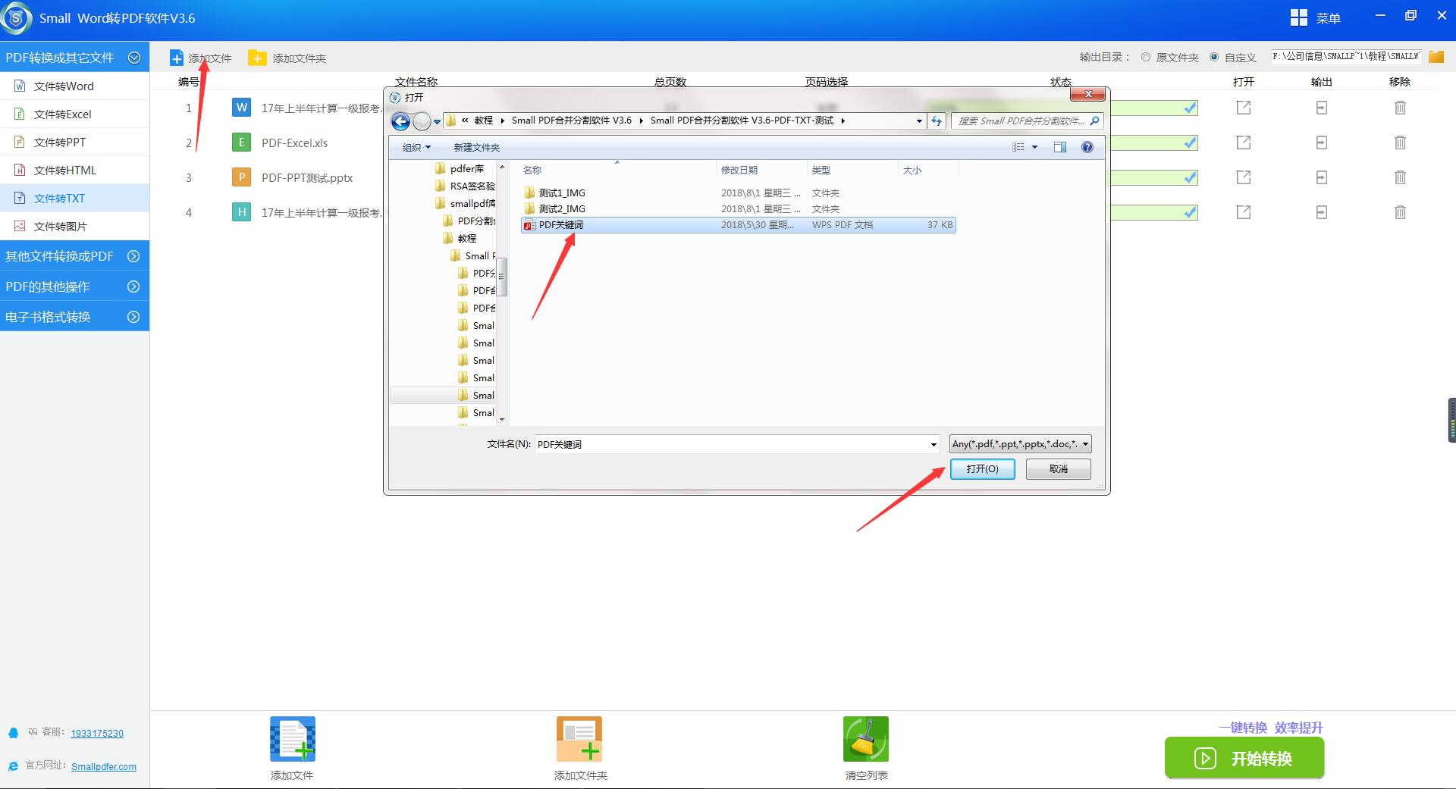Click the 打开(O) button in the dialog
Viewport: 1456px width, 789px height.
coord(982,469)
